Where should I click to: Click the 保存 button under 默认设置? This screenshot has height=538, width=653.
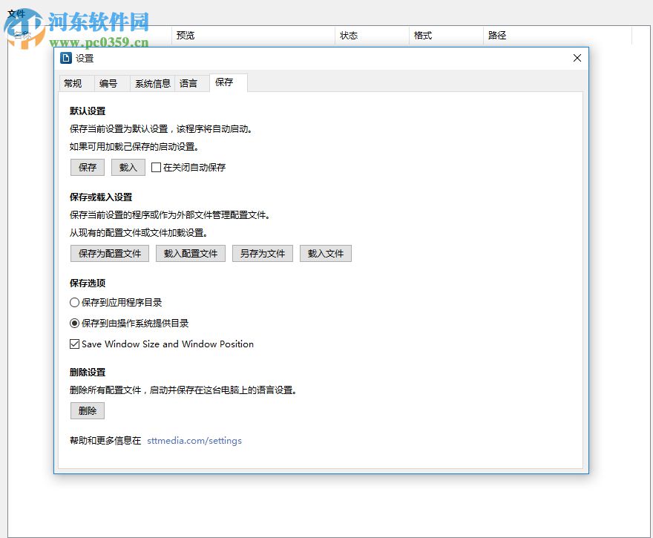pyautogui.click(x=87, y=167)
